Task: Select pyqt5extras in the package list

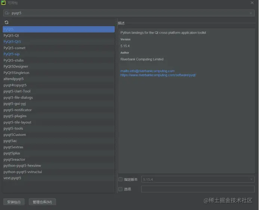Action: [59, 147]
